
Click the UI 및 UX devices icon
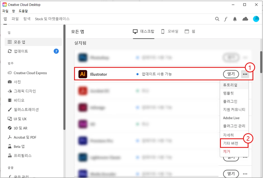(10, 119)
